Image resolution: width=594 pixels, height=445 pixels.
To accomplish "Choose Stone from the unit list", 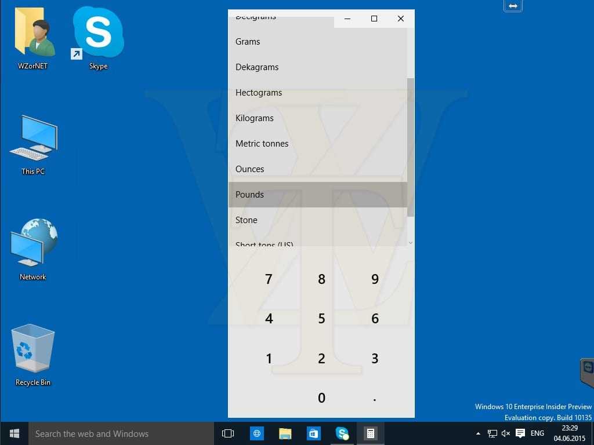I will (x=246, y=220).
